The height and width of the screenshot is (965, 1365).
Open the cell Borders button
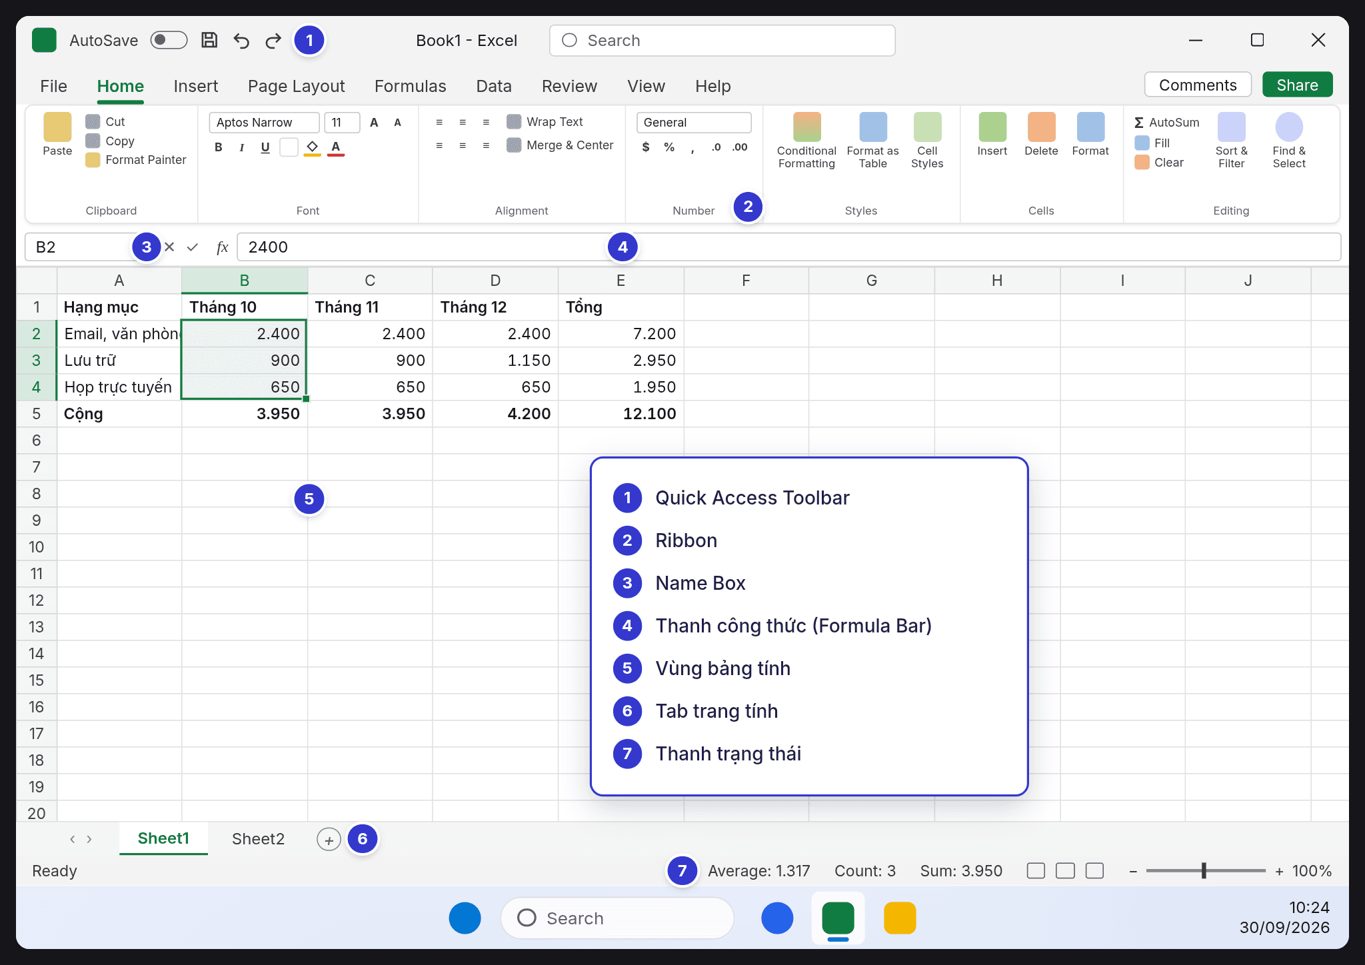click(x=289, y=147)
